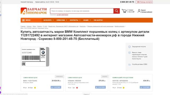Click the price 634.00 р.
Screen dimensions: 170x95
147,81
